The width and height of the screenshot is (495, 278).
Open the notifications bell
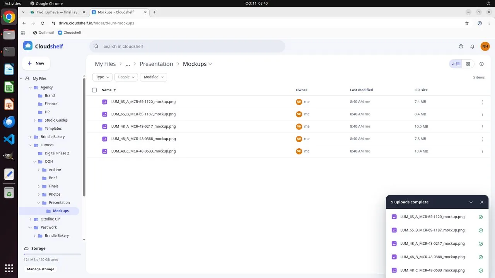point(472,46)
